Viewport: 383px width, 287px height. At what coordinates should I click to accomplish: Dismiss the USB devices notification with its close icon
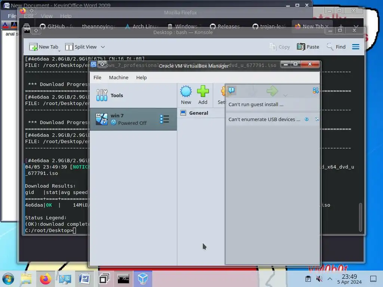click(317, 119)
